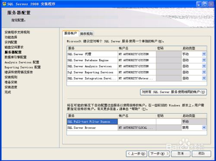Screen dimensions: 216x161
Task: Click 启动类型 column header in lower table
Action: point(194,116)
